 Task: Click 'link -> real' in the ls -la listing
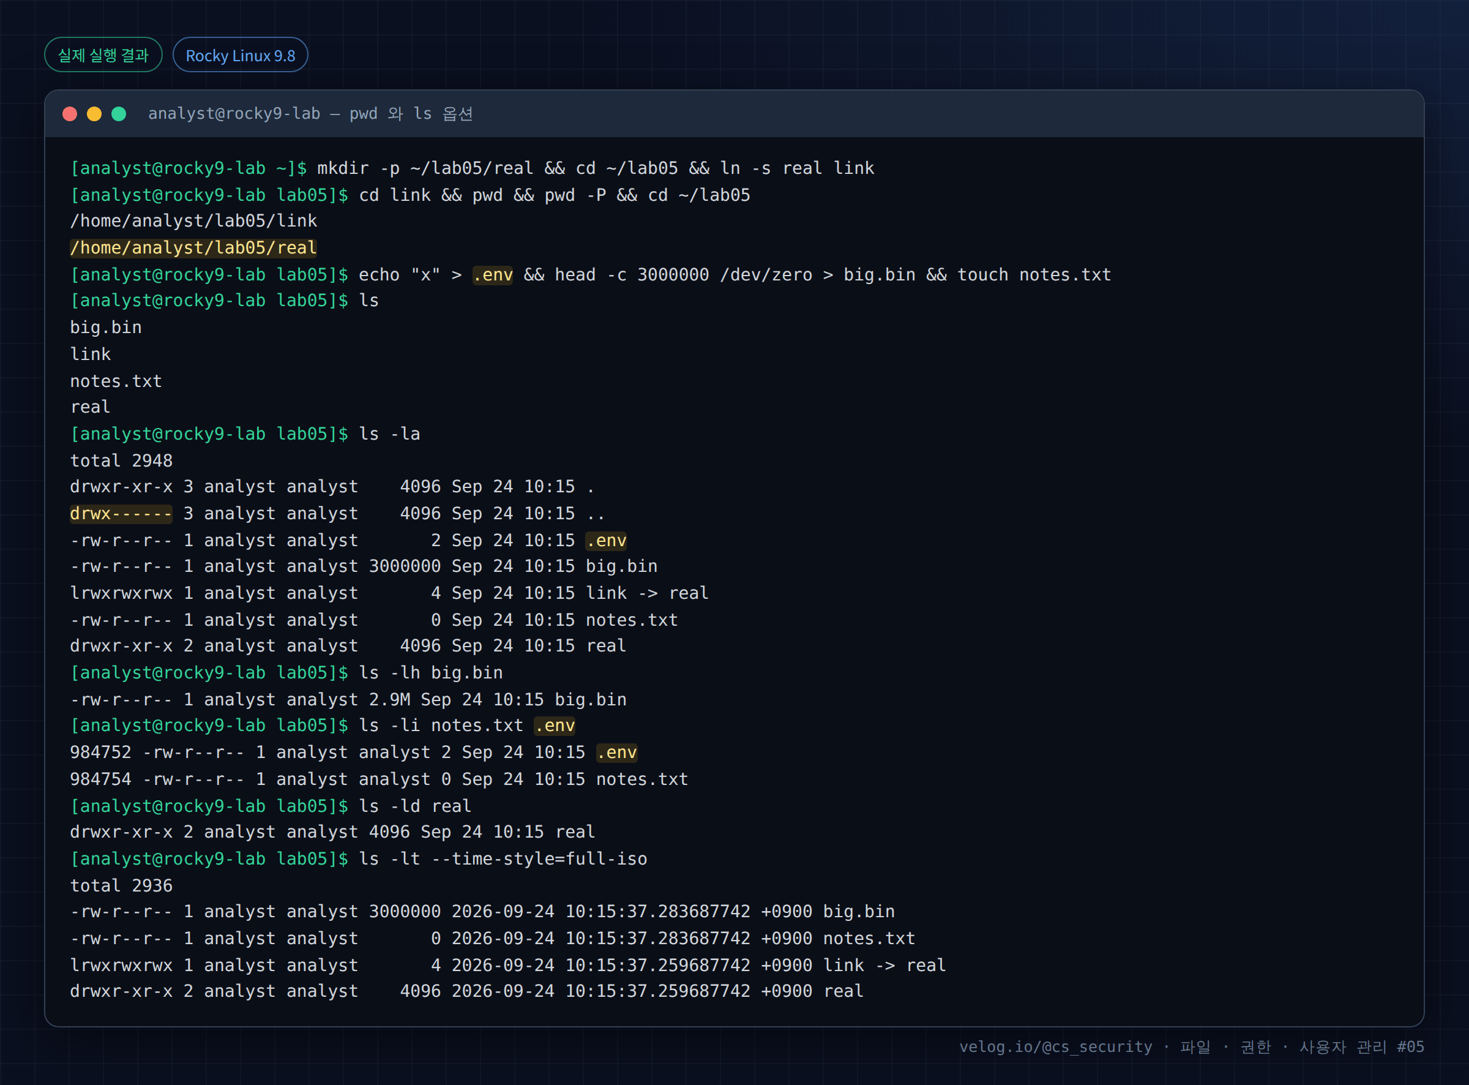pos(647,593)
